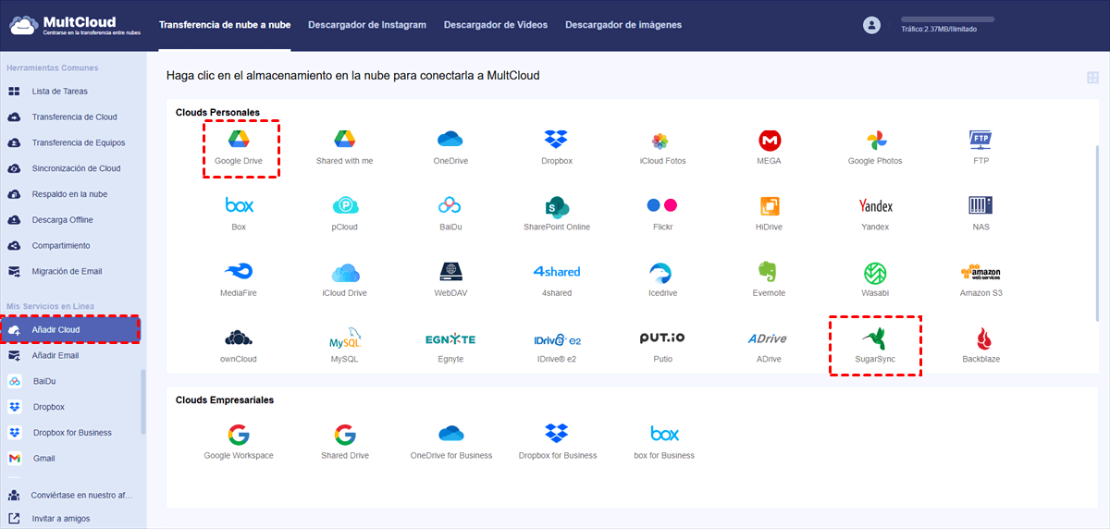Image resolution: width=1110 pixels, height=529 pixels.
Task: Select the MySQL icon
Action: 344,346
